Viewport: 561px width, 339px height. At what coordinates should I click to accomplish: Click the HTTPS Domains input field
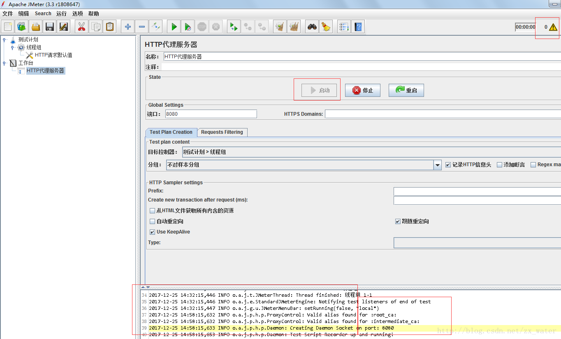(x=443, y=114)
